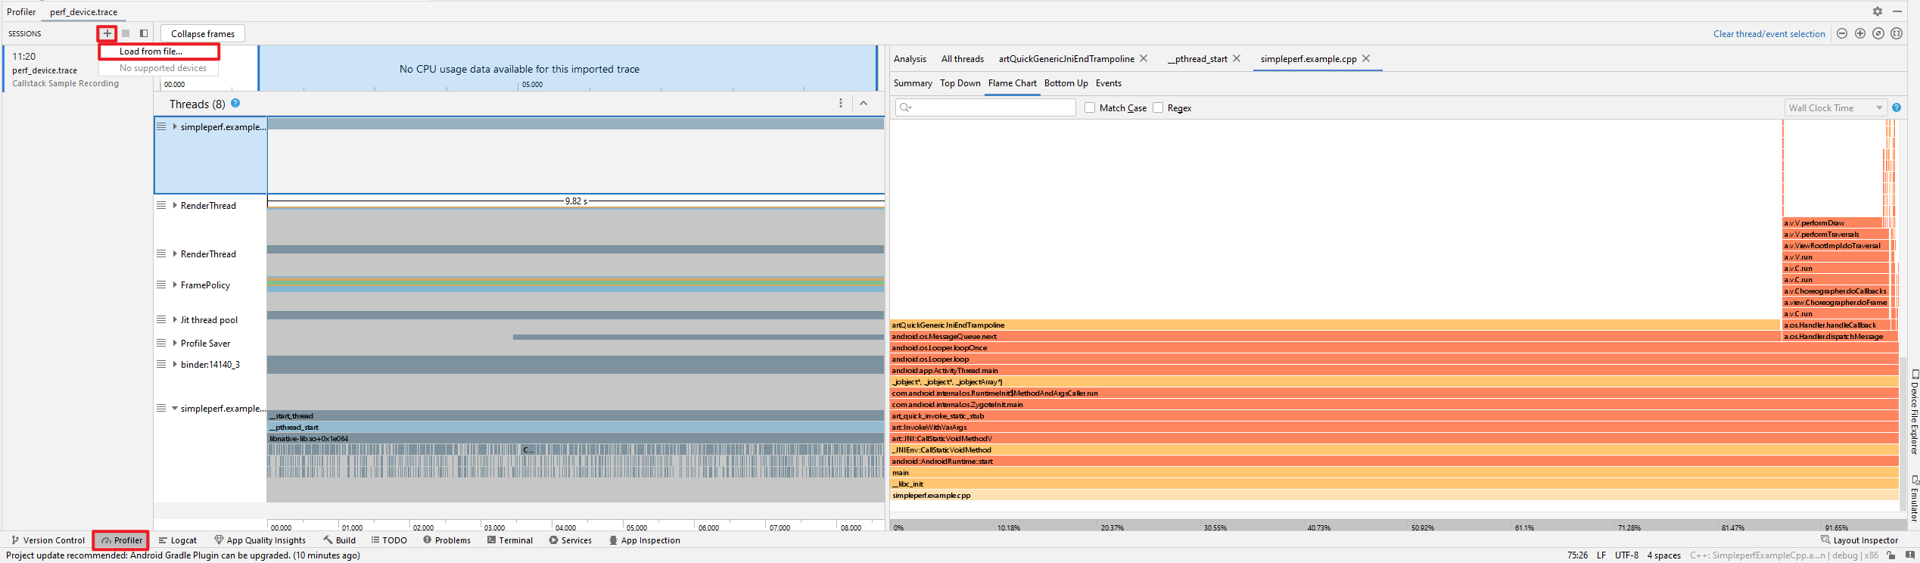Open profiler settings gear icon
The height and width of the screenshot is (563, 1920).
[1878, 11]
